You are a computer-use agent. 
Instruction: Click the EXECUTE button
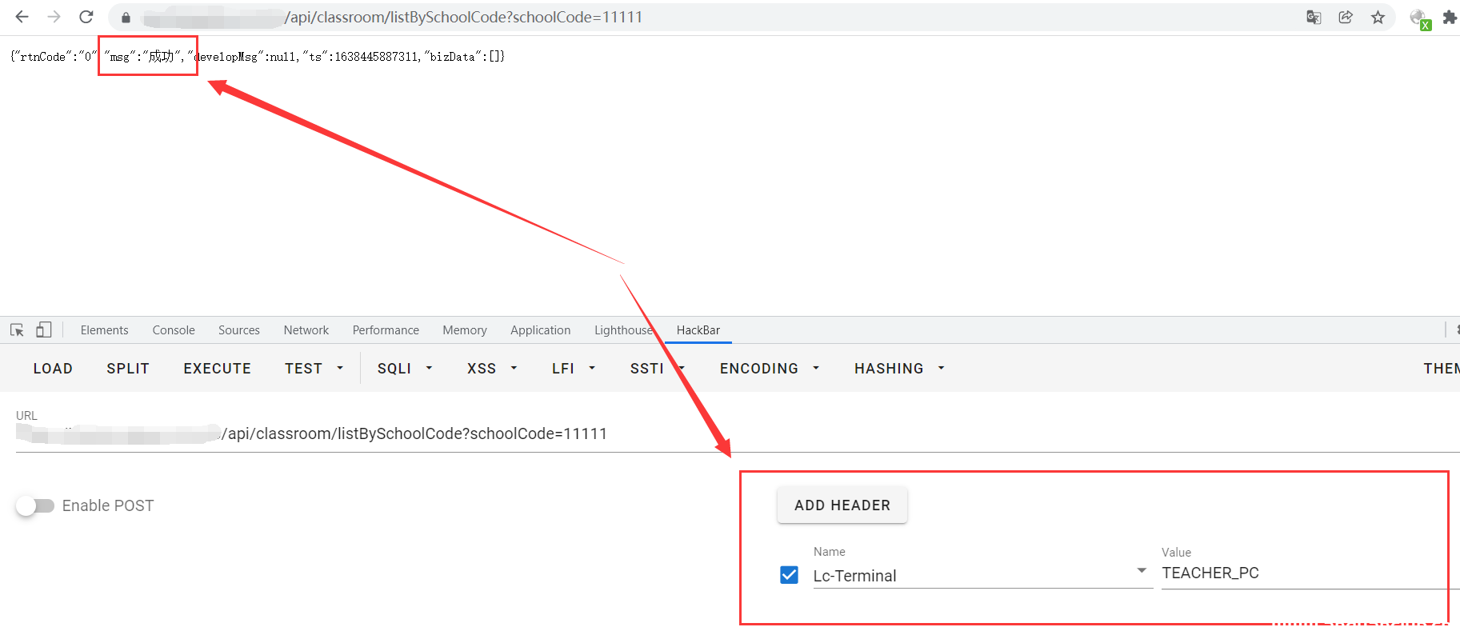[217, 369]
